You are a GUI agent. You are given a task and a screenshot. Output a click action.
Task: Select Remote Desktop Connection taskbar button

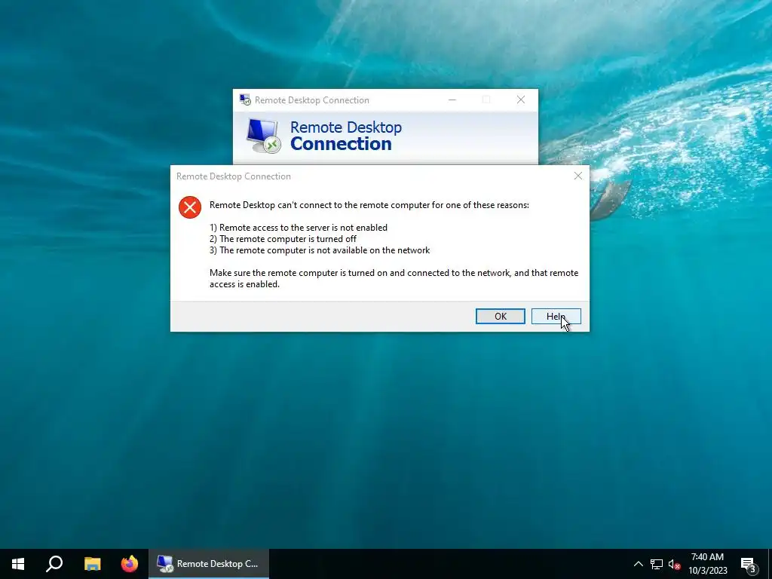209,564
